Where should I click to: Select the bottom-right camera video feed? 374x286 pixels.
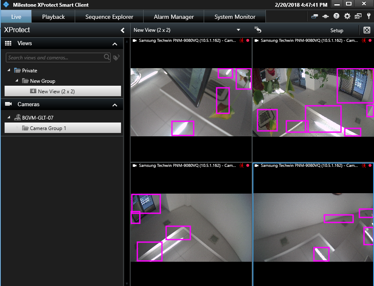(x=313, y=227)
